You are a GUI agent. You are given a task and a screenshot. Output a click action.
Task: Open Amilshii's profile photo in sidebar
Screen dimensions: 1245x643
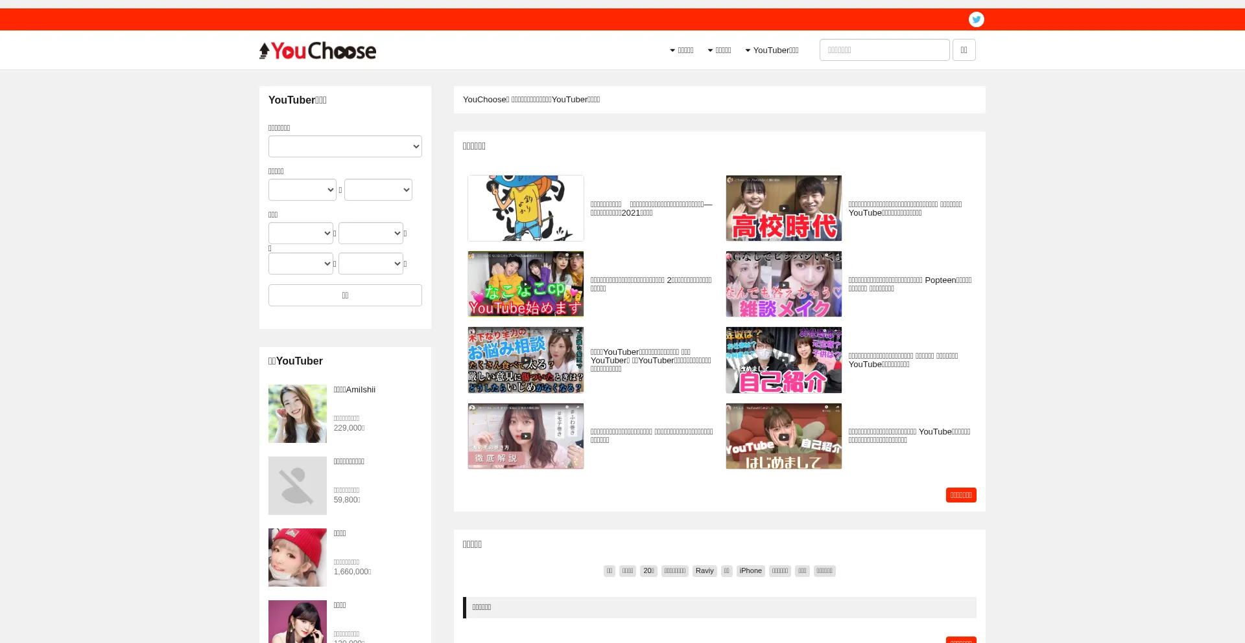298,414
